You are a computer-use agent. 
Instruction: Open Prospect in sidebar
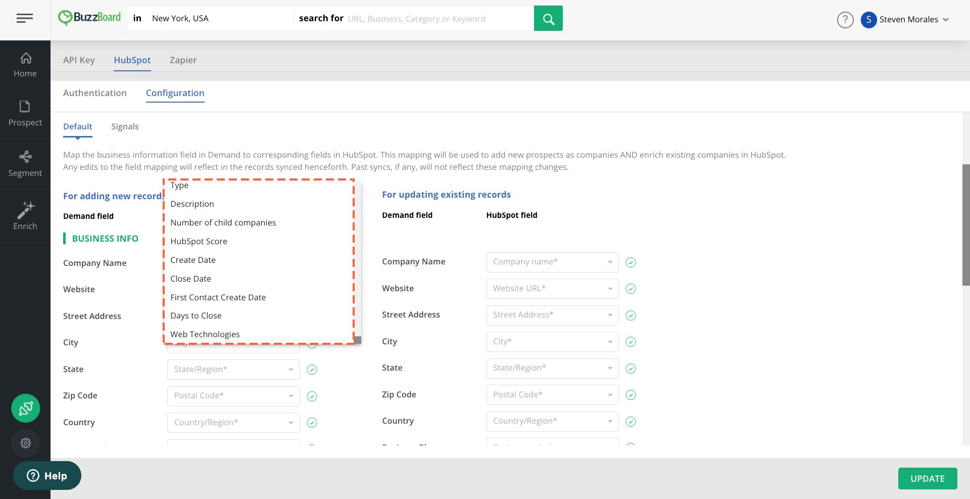point(25,114)
